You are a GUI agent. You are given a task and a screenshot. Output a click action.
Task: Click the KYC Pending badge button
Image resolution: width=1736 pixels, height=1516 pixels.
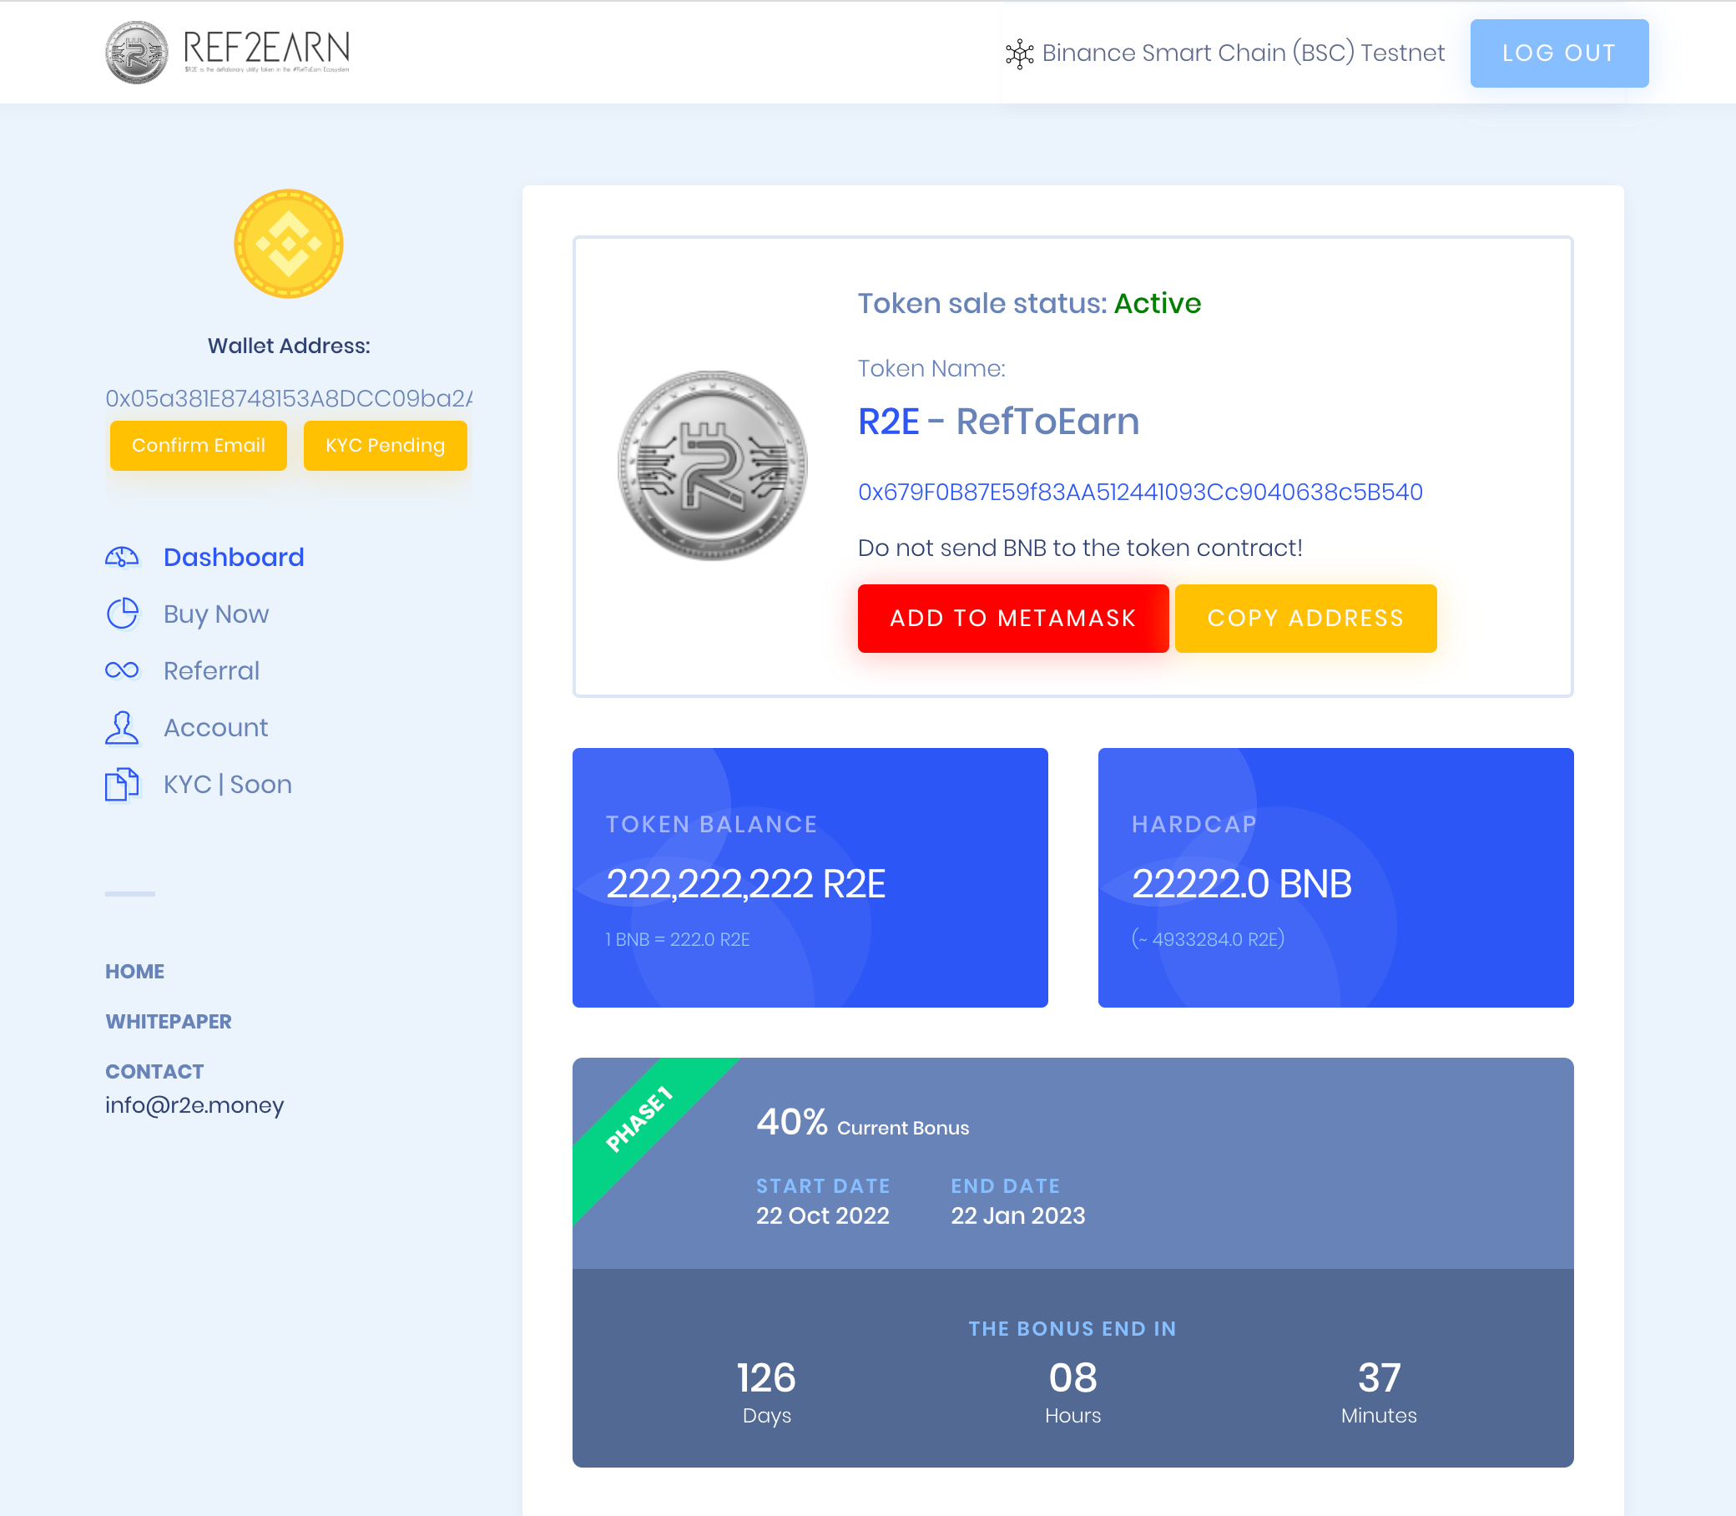point(385,445)
